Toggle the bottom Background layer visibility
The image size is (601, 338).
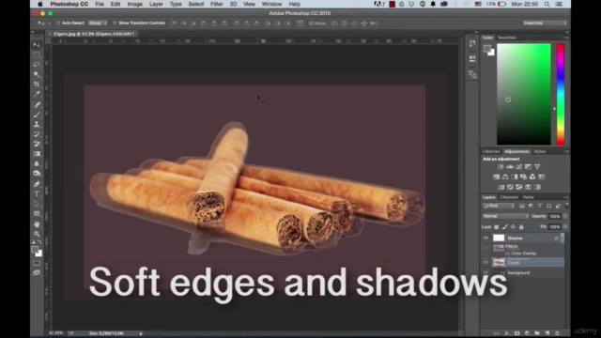tap(485, 273)
